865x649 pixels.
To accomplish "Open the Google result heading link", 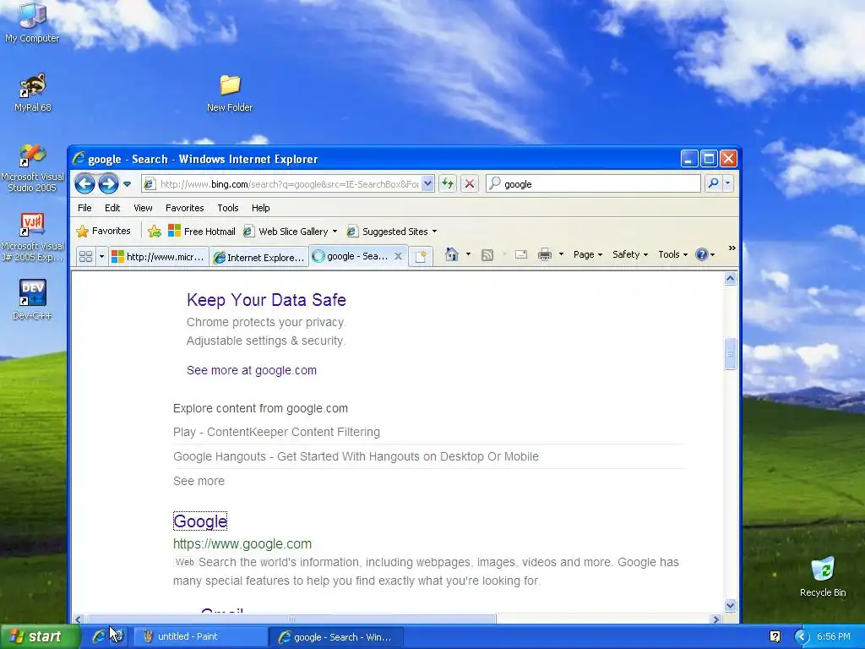I will point(200,521).
